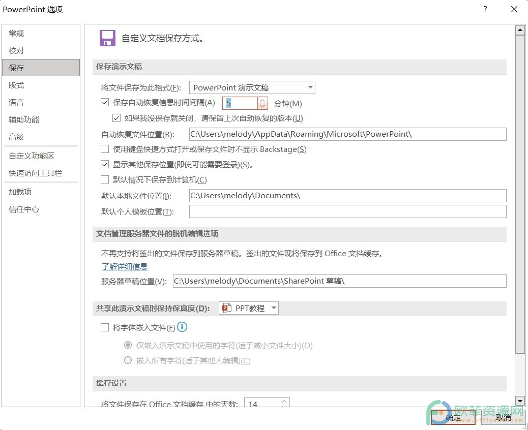Toggle keep last AutoRecovered version checkbox

click(x=116, y=118)
